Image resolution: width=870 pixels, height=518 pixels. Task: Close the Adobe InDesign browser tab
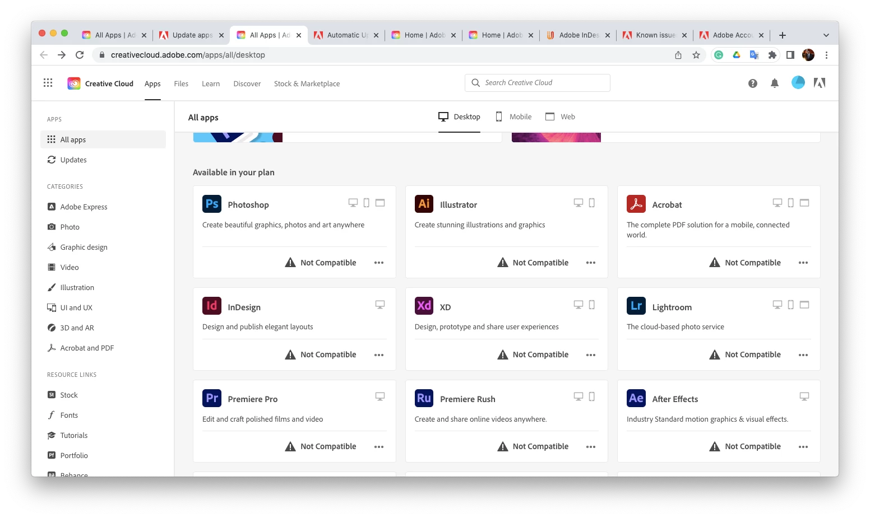tap(608, 35)
